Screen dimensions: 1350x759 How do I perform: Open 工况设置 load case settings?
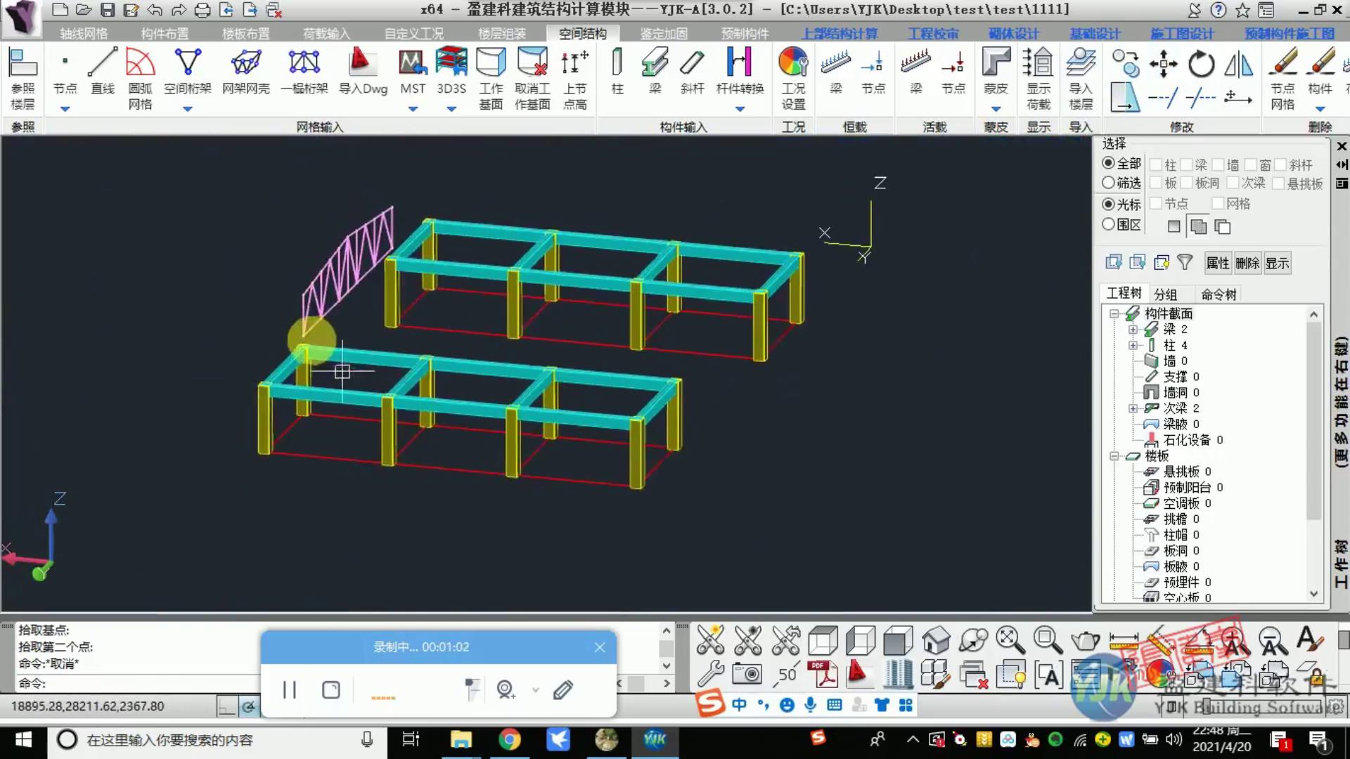click(x=793, y=78)
